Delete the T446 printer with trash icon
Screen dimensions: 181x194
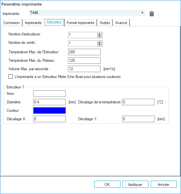coord(152,14)
